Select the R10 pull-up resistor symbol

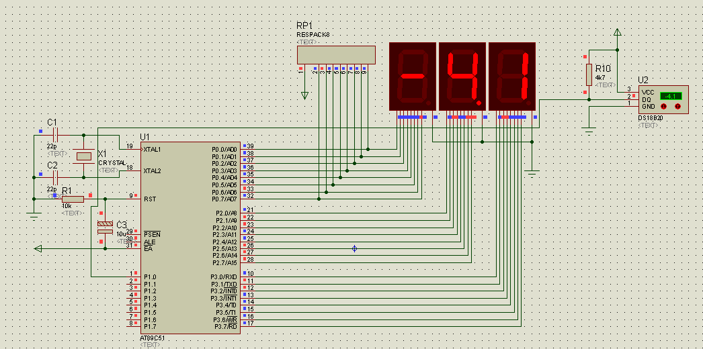(x=589, y=74)
